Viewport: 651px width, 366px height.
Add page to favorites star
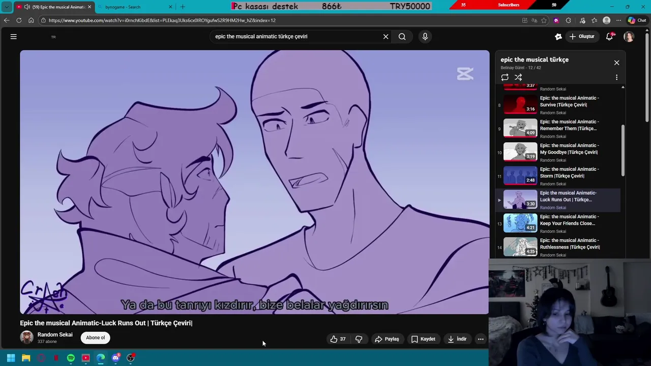coord(544,20)
